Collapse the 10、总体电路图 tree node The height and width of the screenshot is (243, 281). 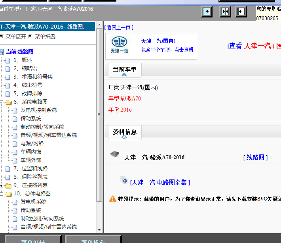(x=2, y=194)
